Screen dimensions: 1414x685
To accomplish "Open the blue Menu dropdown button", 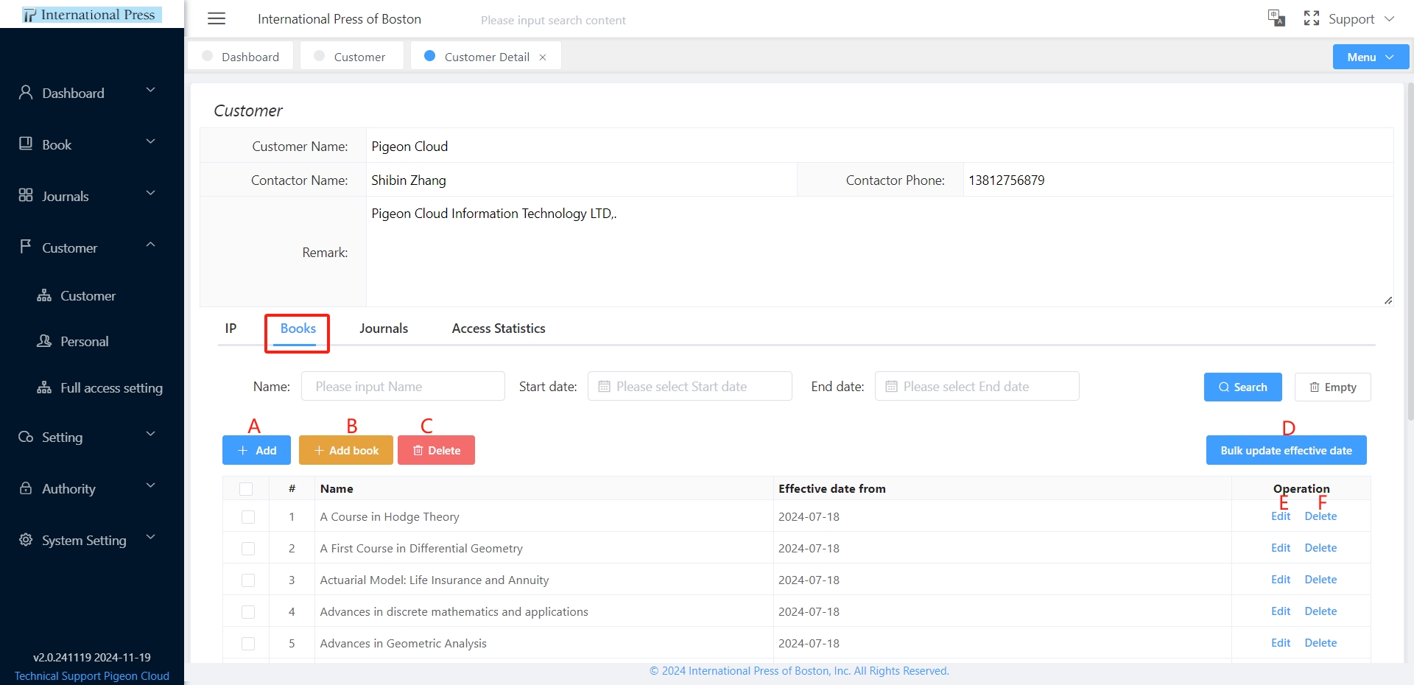I will click(x=1371, y=57).
